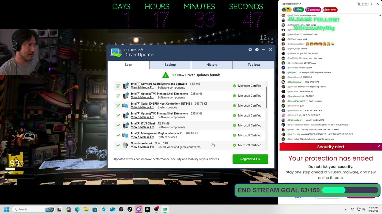Open OBS Studio from the taskbar
Screen dimensions: 382x214
(x=156, y=209)
